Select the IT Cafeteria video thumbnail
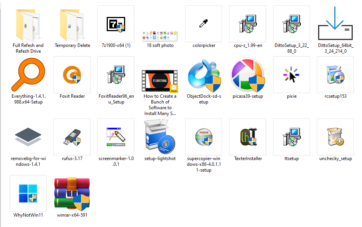This screenshot has height=227, width=362. (160, 81)
